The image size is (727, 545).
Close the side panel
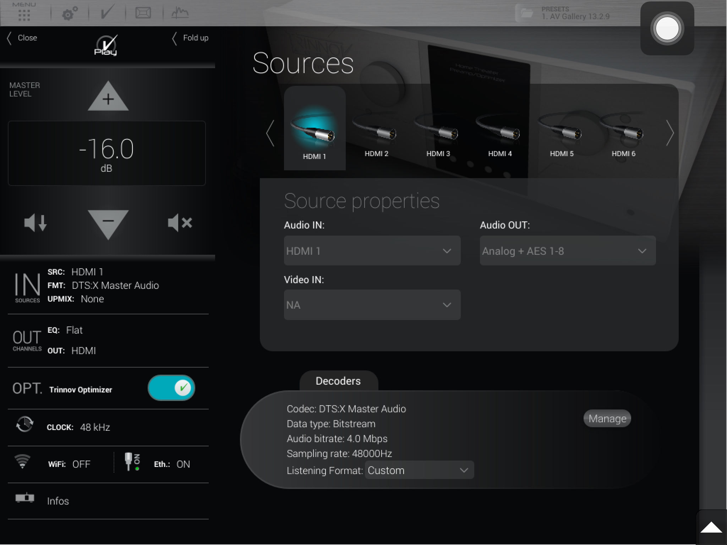22,38
